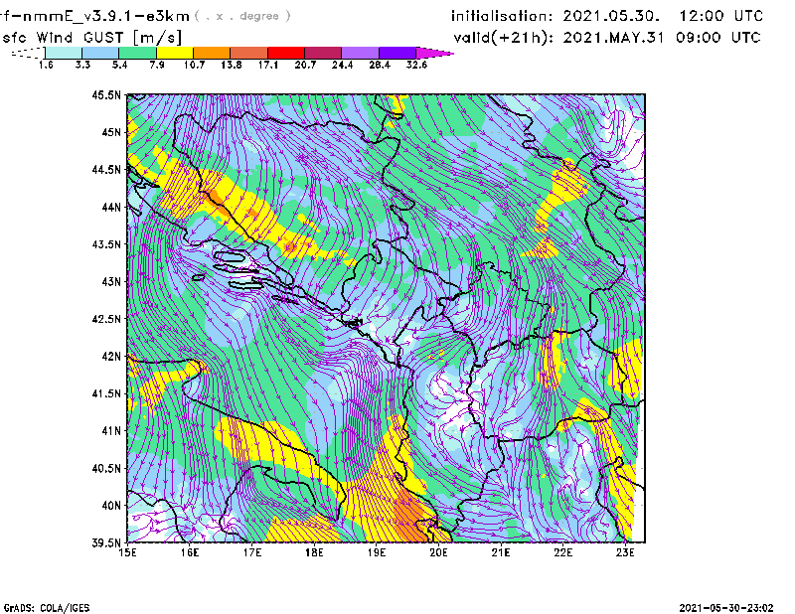Image resolution: width=795 pixels, height=614 pixels.
Task: Click the legend value '32.6'
Action: click(416, 65)
